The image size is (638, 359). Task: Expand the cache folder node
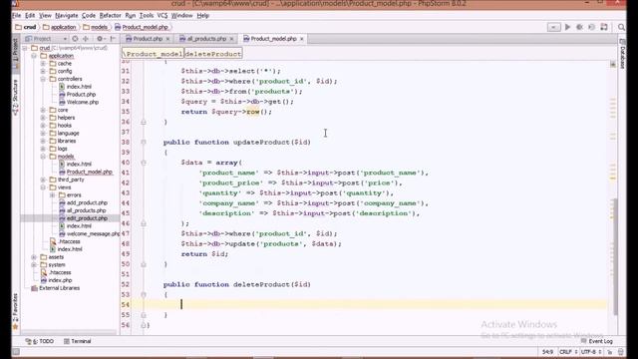(43, 64)
